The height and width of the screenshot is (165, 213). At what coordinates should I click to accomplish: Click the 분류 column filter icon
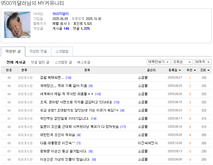click(x=30, y=70)
